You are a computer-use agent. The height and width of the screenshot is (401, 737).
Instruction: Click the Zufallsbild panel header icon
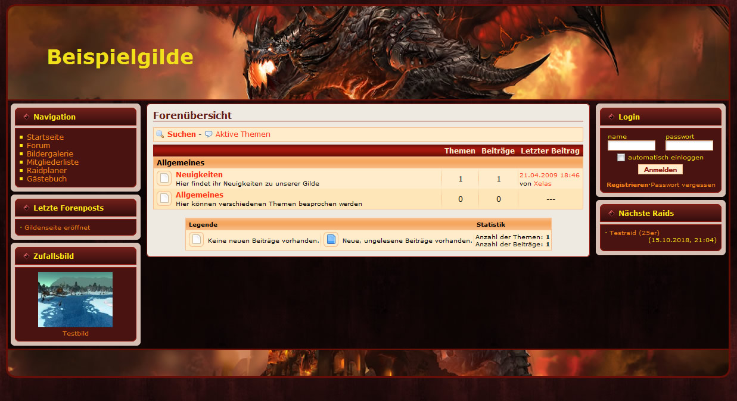pyautogui.click(x=26, y=256)
